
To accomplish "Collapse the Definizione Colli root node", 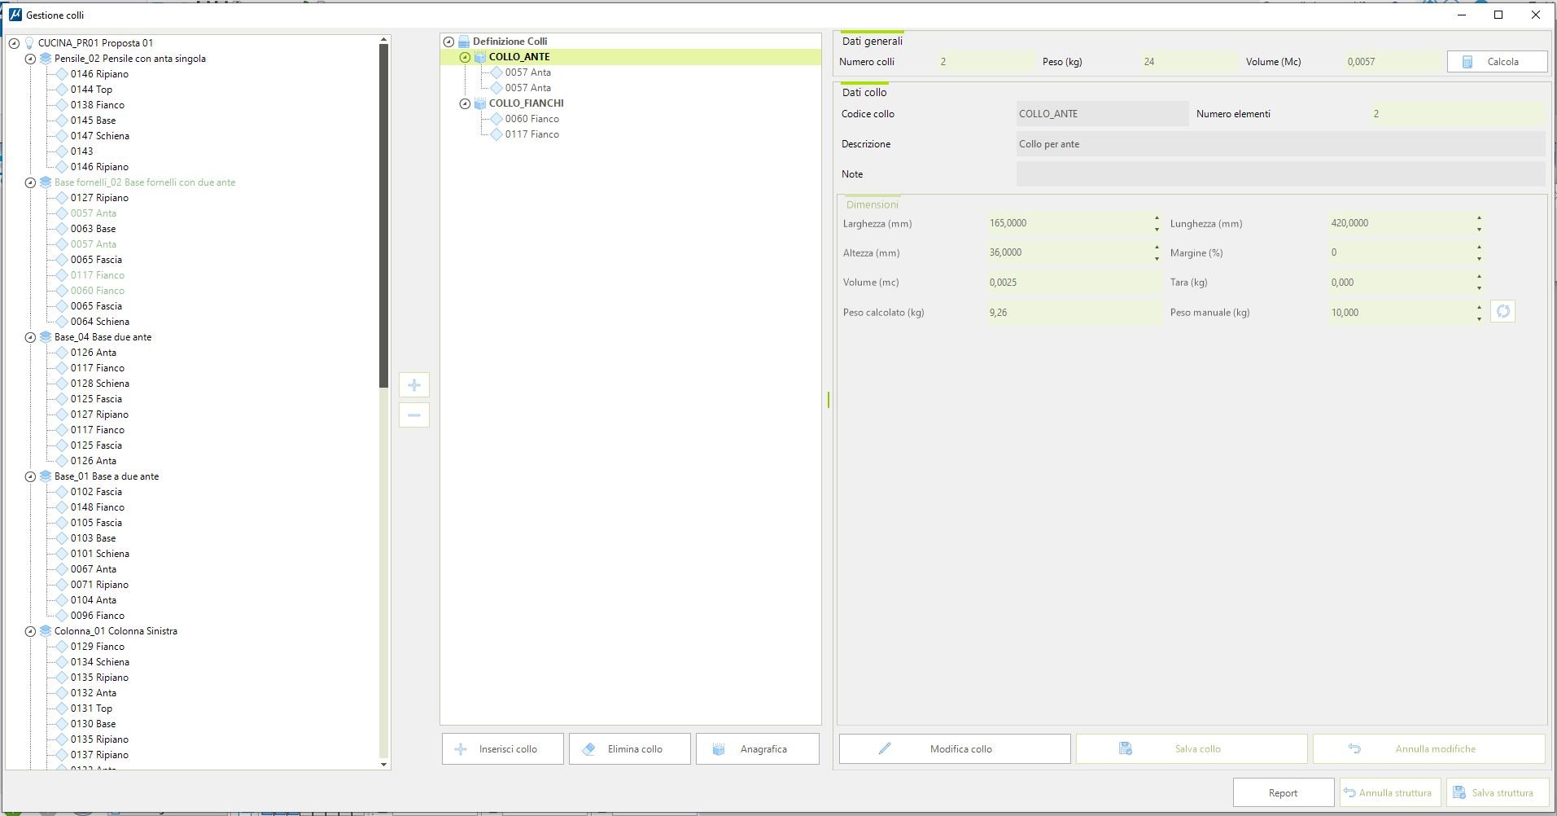I will click(x=448, y=42).
